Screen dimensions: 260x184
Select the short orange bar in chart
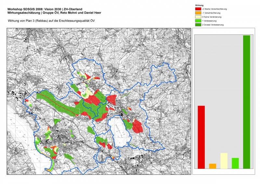(x=213, y=166)
